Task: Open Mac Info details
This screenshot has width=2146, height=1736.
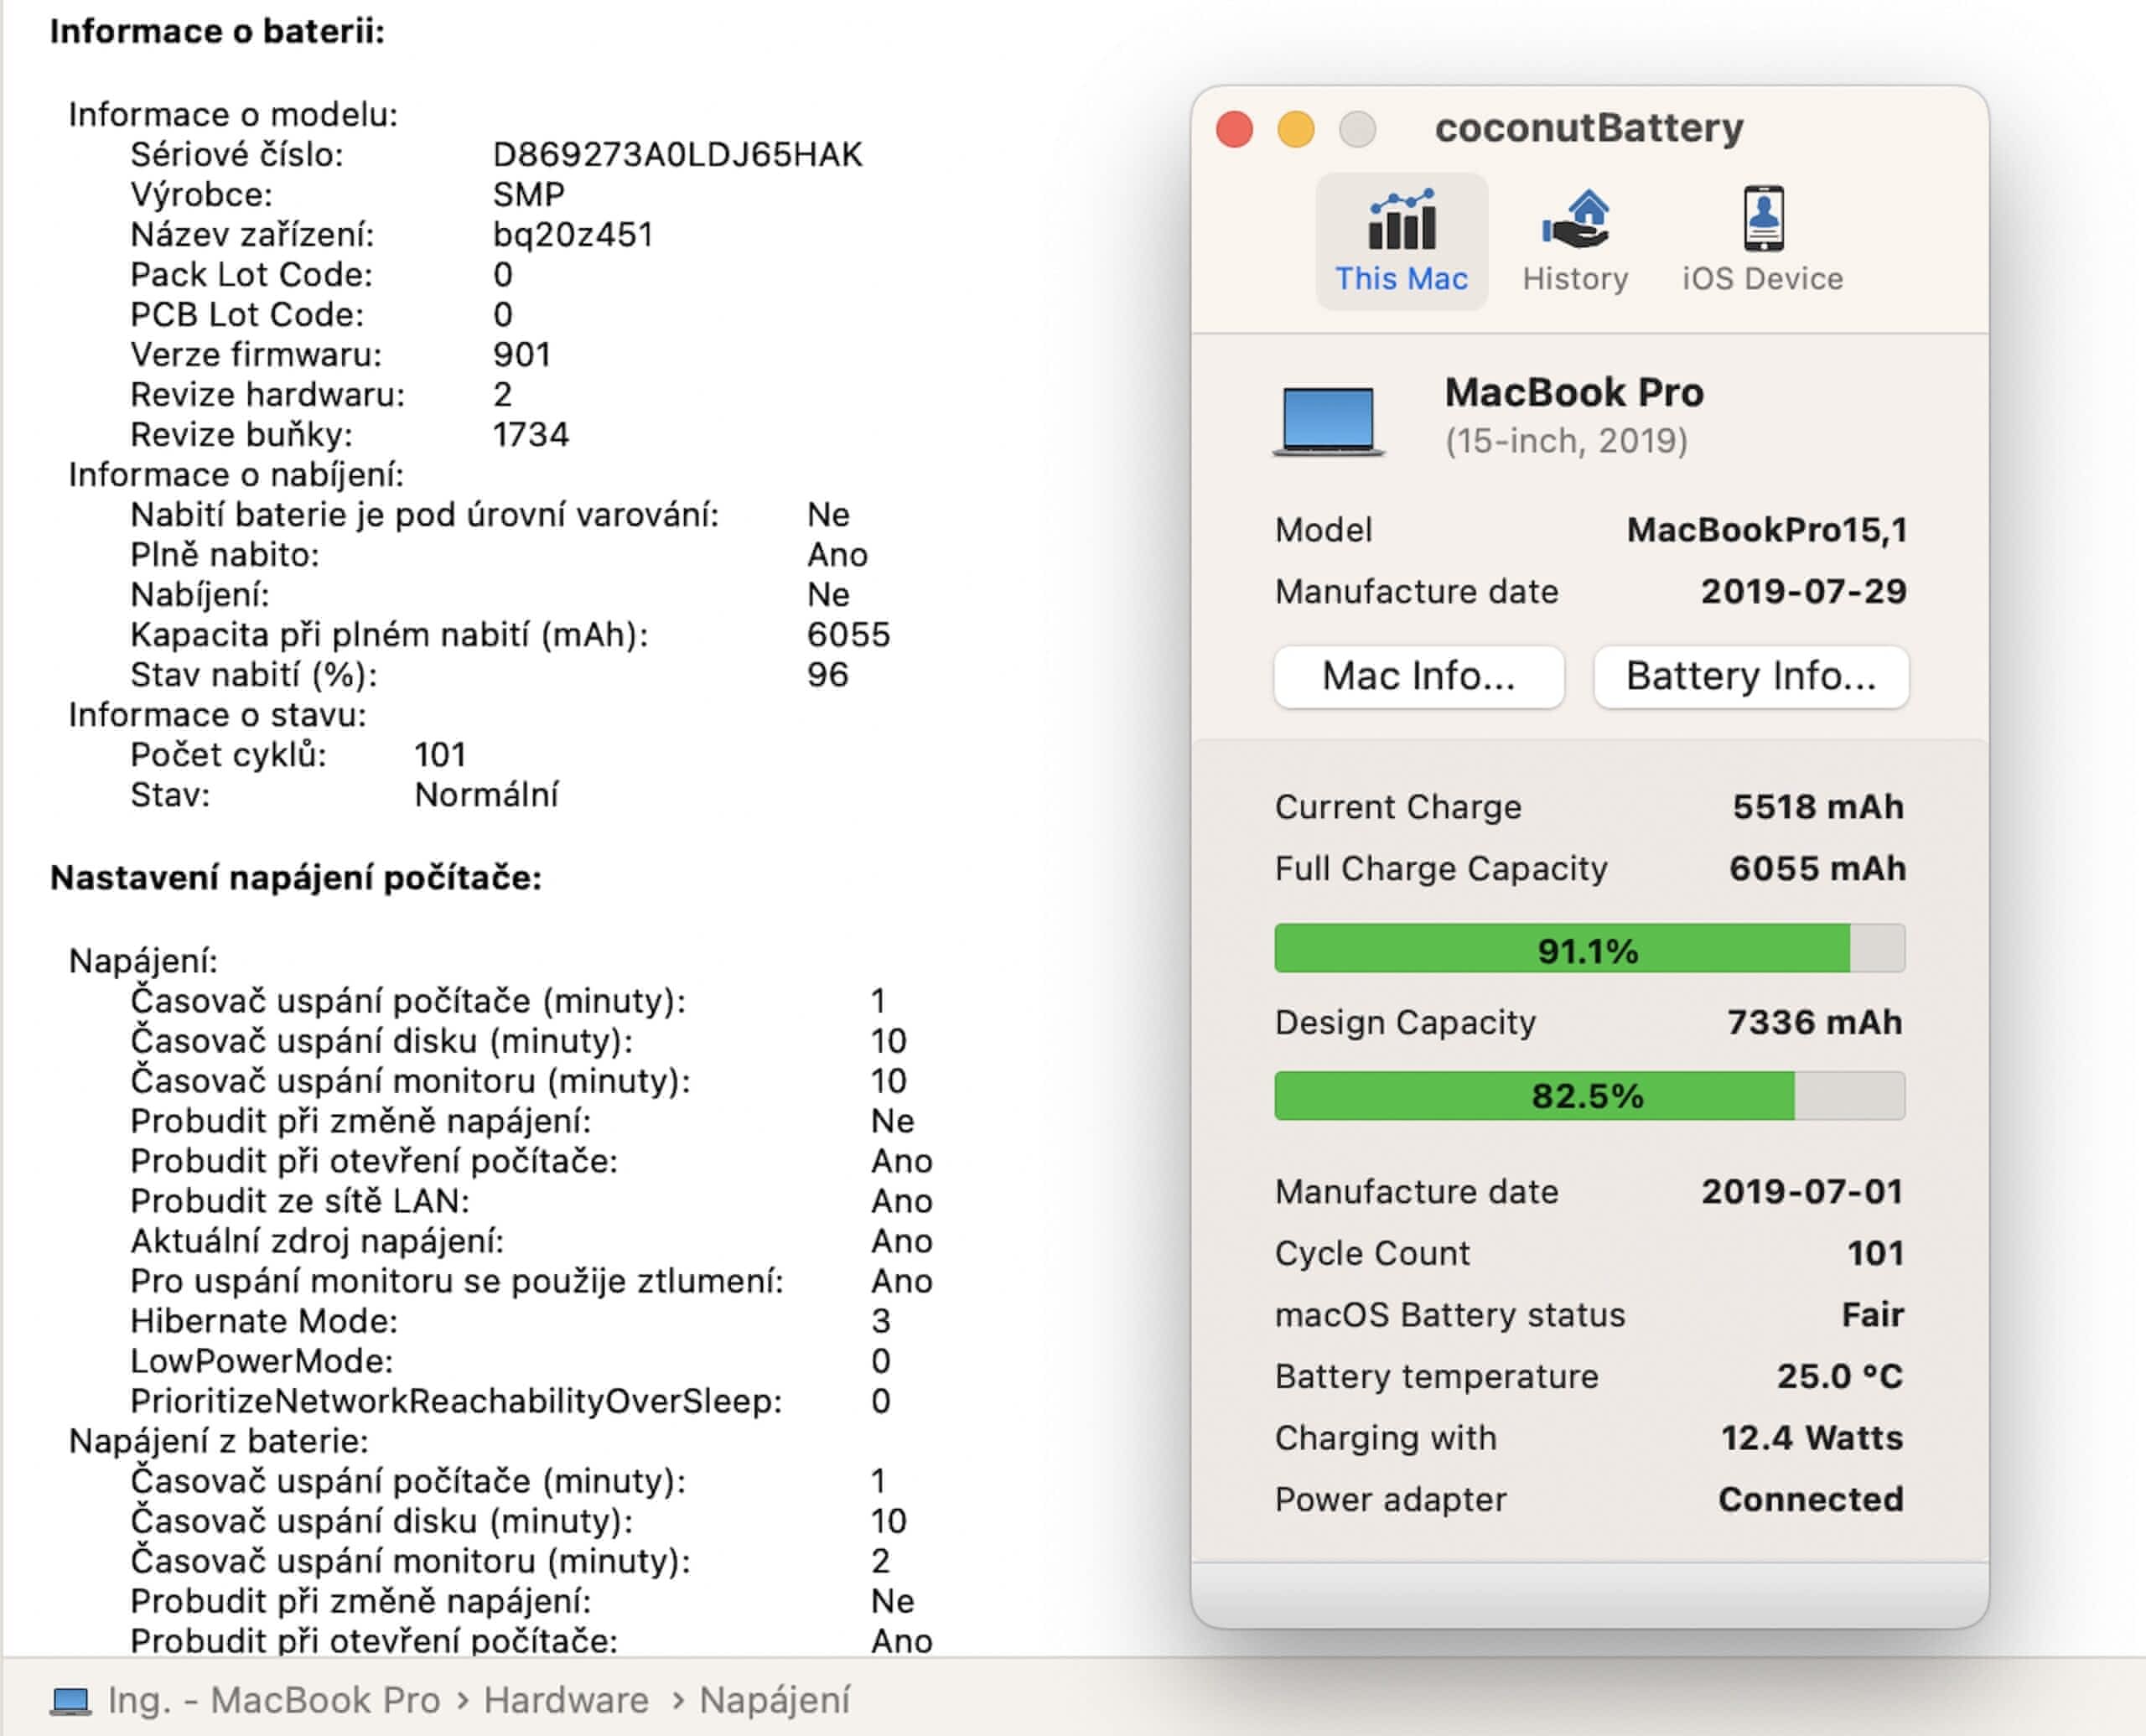Action: pyautogui.click(x=1418, y=677)
